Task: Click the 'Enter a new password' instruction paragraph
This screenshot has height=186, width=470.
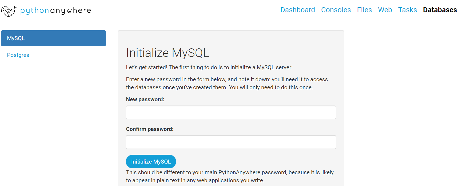Action: pos(227,83)
